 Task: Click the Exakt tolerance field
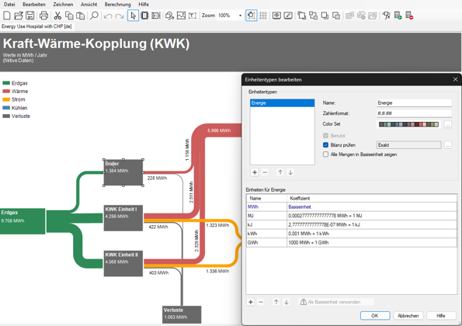point(409,145)
